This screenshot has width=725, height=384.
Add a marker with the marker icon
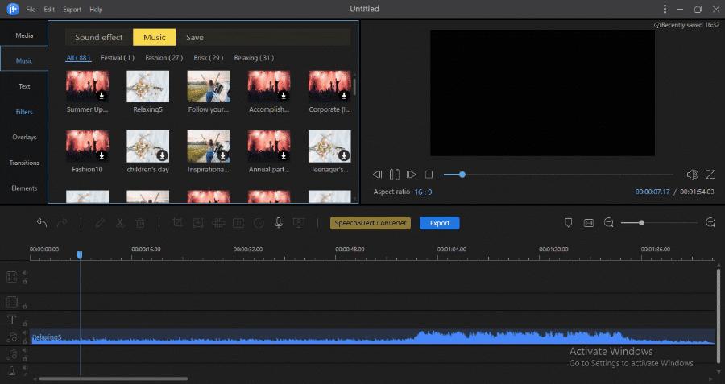pos(568,223)
